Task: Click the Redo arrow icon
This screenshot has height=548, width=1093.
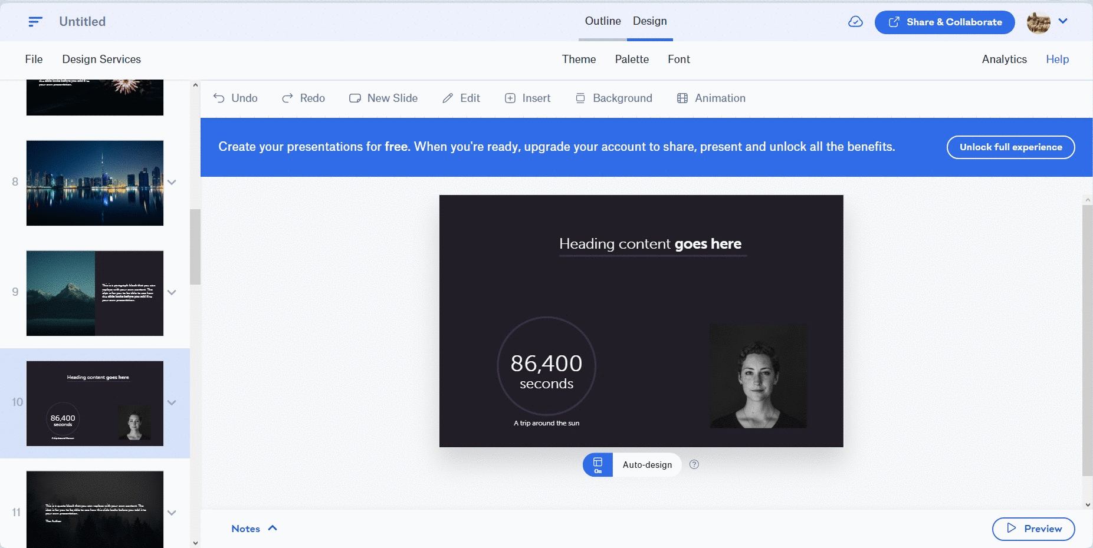Action: (287, 98)
